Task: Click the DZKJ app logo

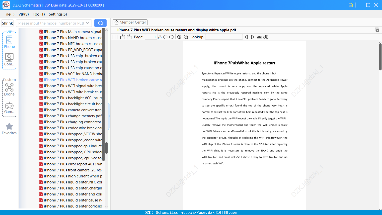Action: click(6, 5)
